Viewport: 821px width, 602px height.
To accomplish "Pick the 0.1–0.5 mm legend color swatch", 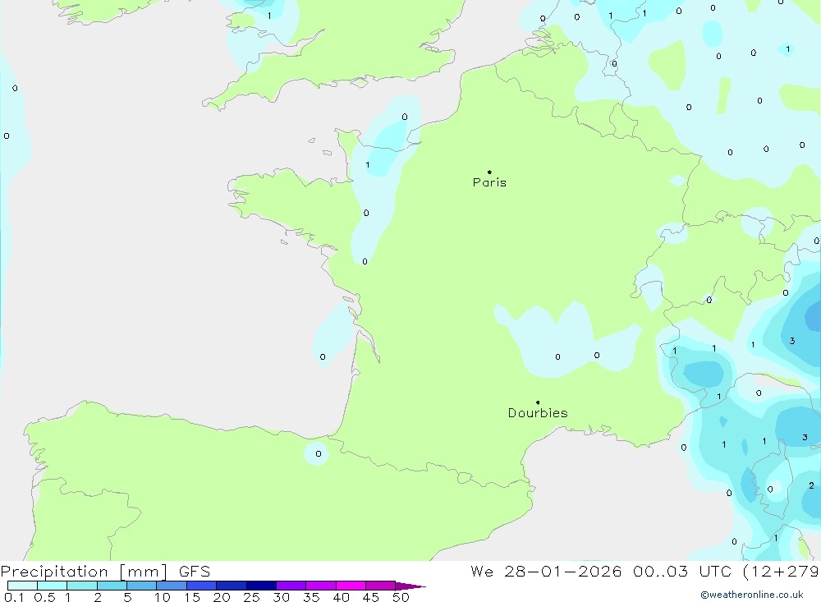I will [22, 586].
